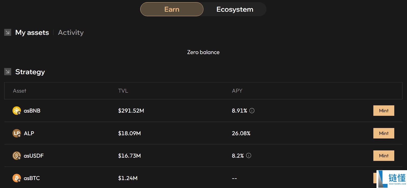407x188 pixels.
Task: Show APY info for asBNB
Action: (x=252, y=111)
